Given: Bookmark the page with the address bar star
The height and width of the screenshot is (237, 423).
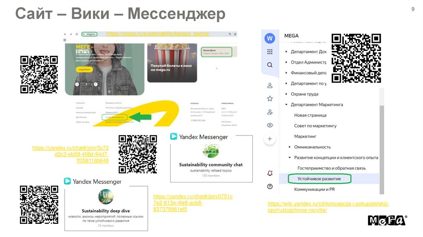Looking at the screenshot, I should [x=235, y=34].
